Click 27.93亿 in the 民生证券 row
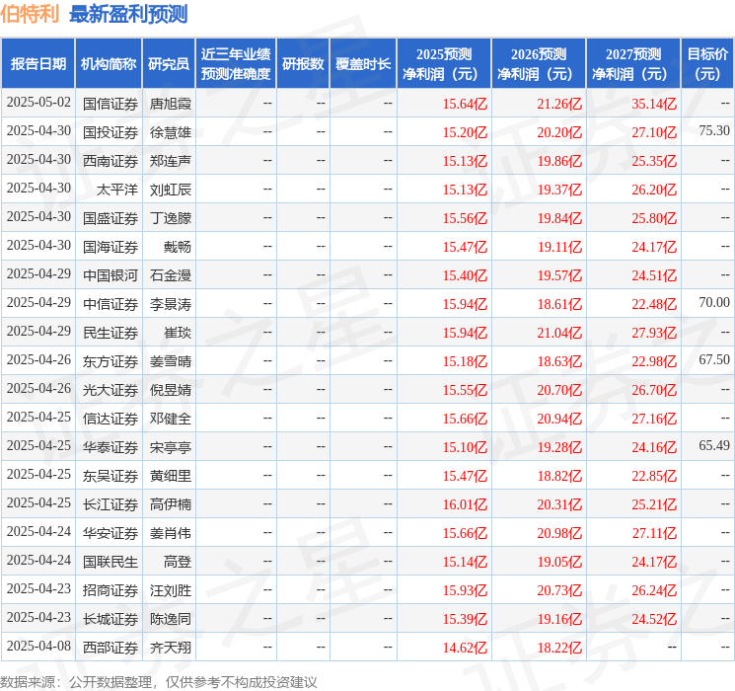 (654, 333)
